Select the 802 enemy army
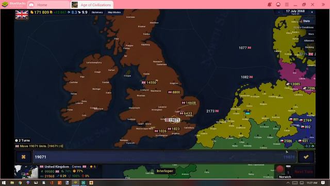The image size is (330, 186). pos(306,127)
